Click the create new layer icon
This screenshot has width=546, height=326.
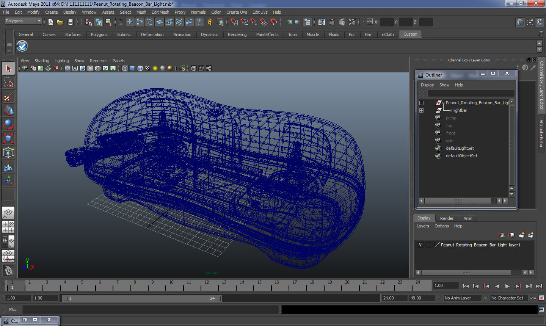(x=521, y=235)
